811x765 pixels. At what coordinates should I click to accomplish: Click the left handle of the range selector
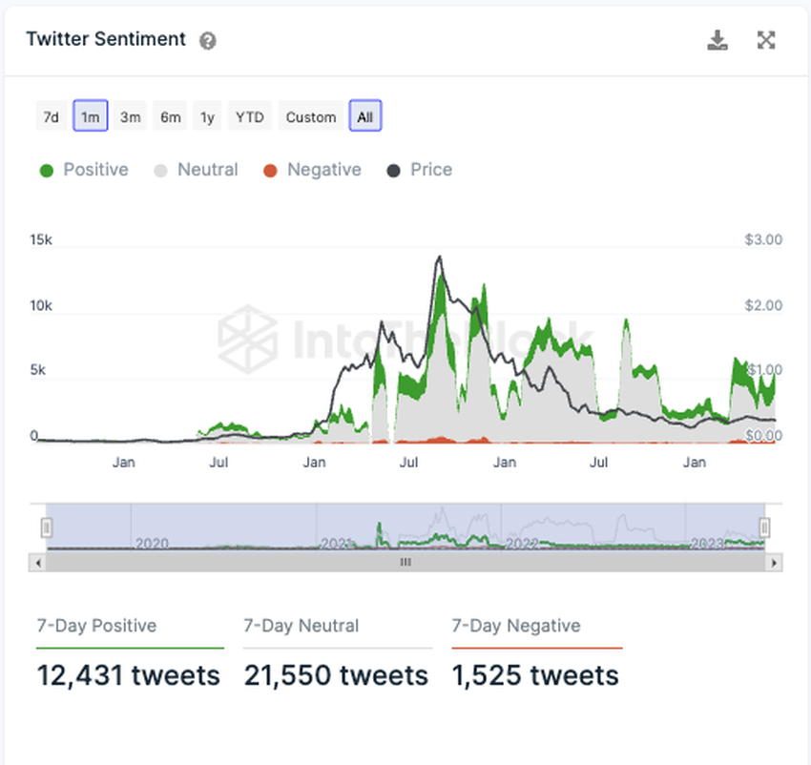pos(45,527)
